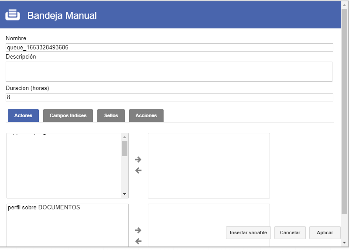Click the dialog scrollbar down arrow
Screen dimensions: 349x250
point(344,243)
